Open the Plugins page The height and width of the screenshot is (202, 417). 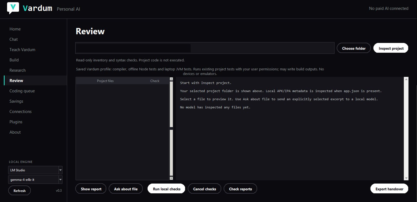tap(16, 122)
